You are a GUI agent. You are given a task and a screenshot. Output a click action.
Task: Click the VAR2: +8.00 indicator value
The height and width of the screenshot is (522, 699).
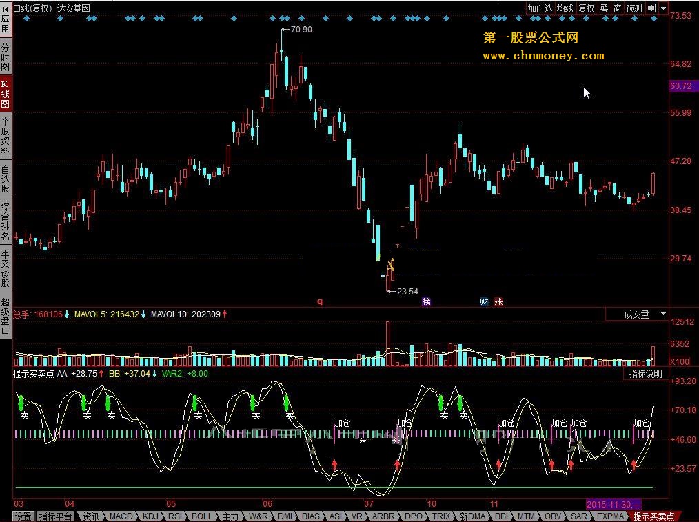tap(185, 374)
